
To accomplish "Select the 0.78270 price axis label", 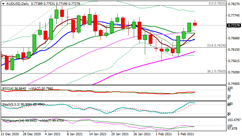I will 234,4.
